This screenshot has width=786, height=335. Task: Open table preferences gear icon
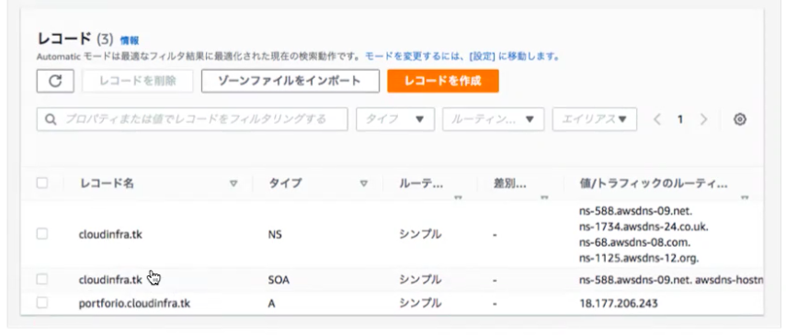740,119
